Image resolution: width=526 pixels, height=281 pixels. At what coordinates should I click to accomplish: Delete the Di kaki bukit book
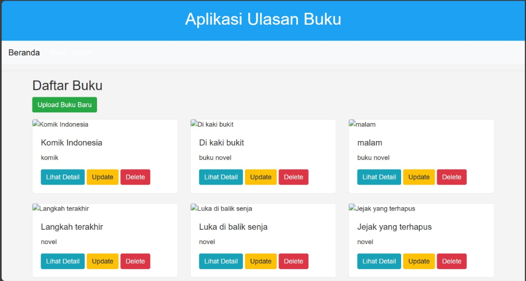click(293, 177)
